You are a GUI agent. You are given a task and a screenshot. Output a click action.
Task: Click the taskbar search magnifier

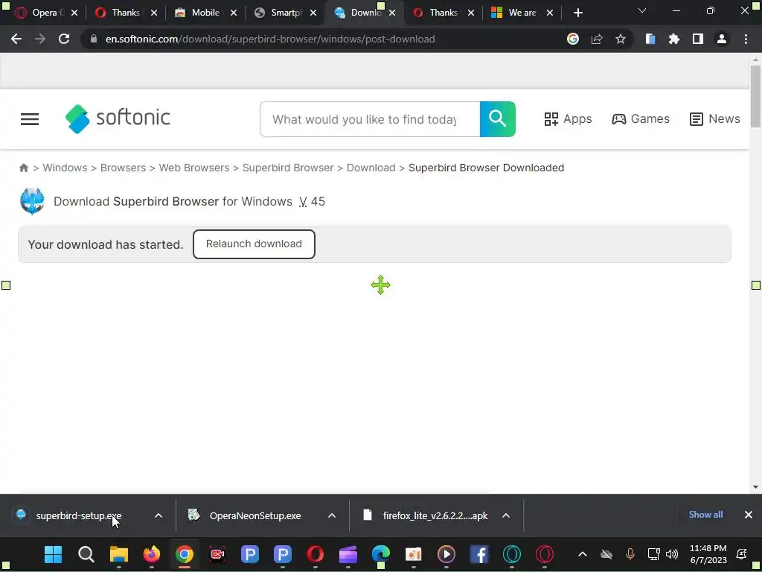pyautogui.click(x=86, y=554)
